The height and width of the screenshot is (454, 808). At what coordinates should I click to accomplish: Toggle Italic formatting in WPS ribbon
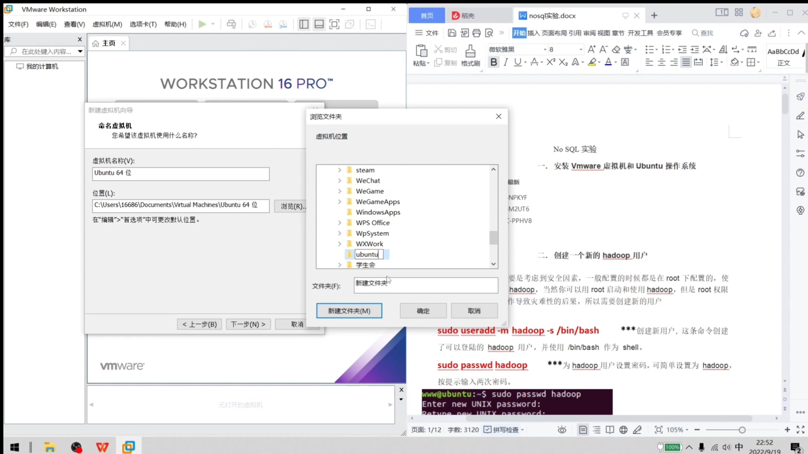pyautogui.click(x=506, y=63)
